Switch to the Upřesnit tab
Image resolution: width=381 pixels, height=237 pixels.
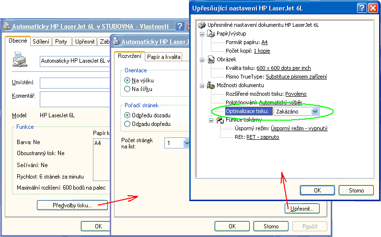click(85, 42)
